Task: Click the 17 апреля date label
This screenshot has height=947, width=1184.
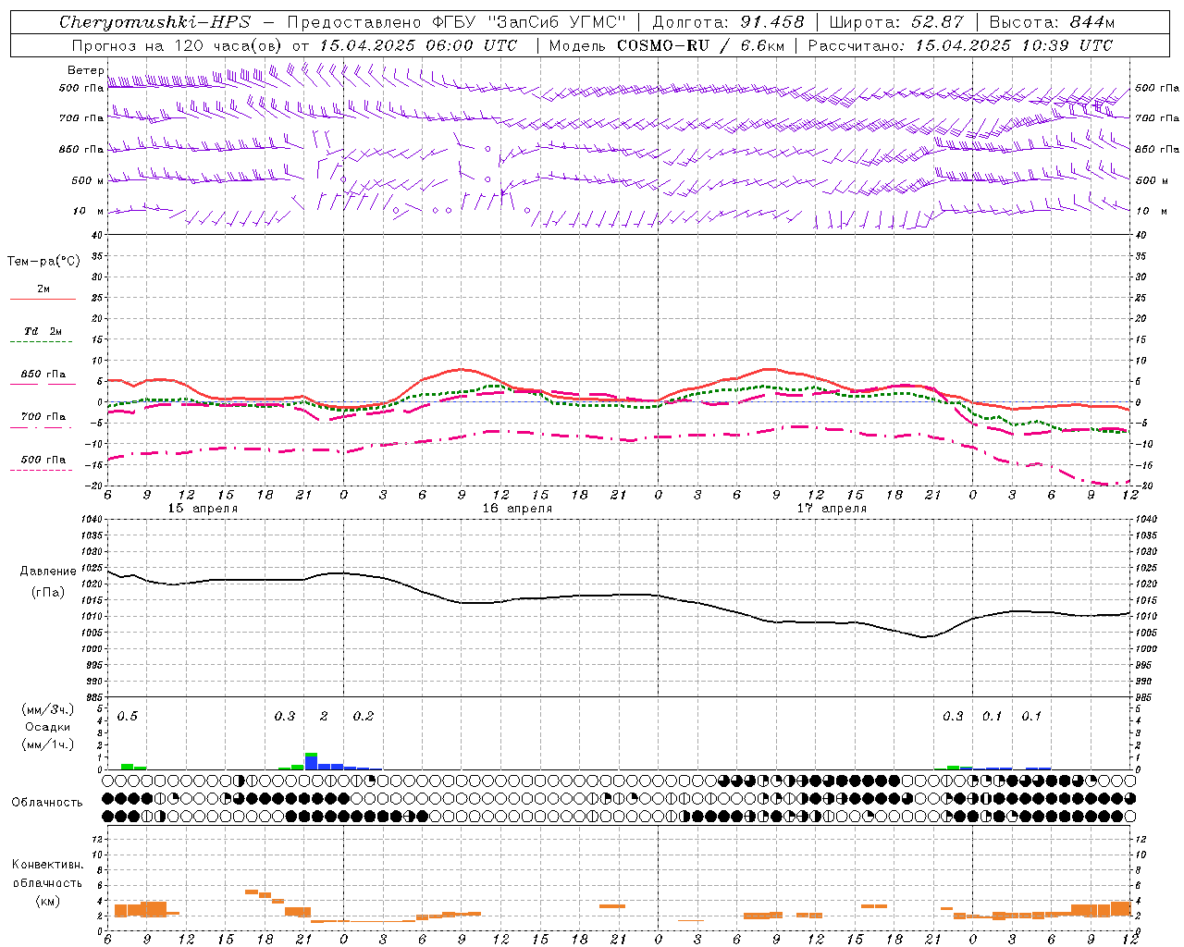Action: (832, 509)
